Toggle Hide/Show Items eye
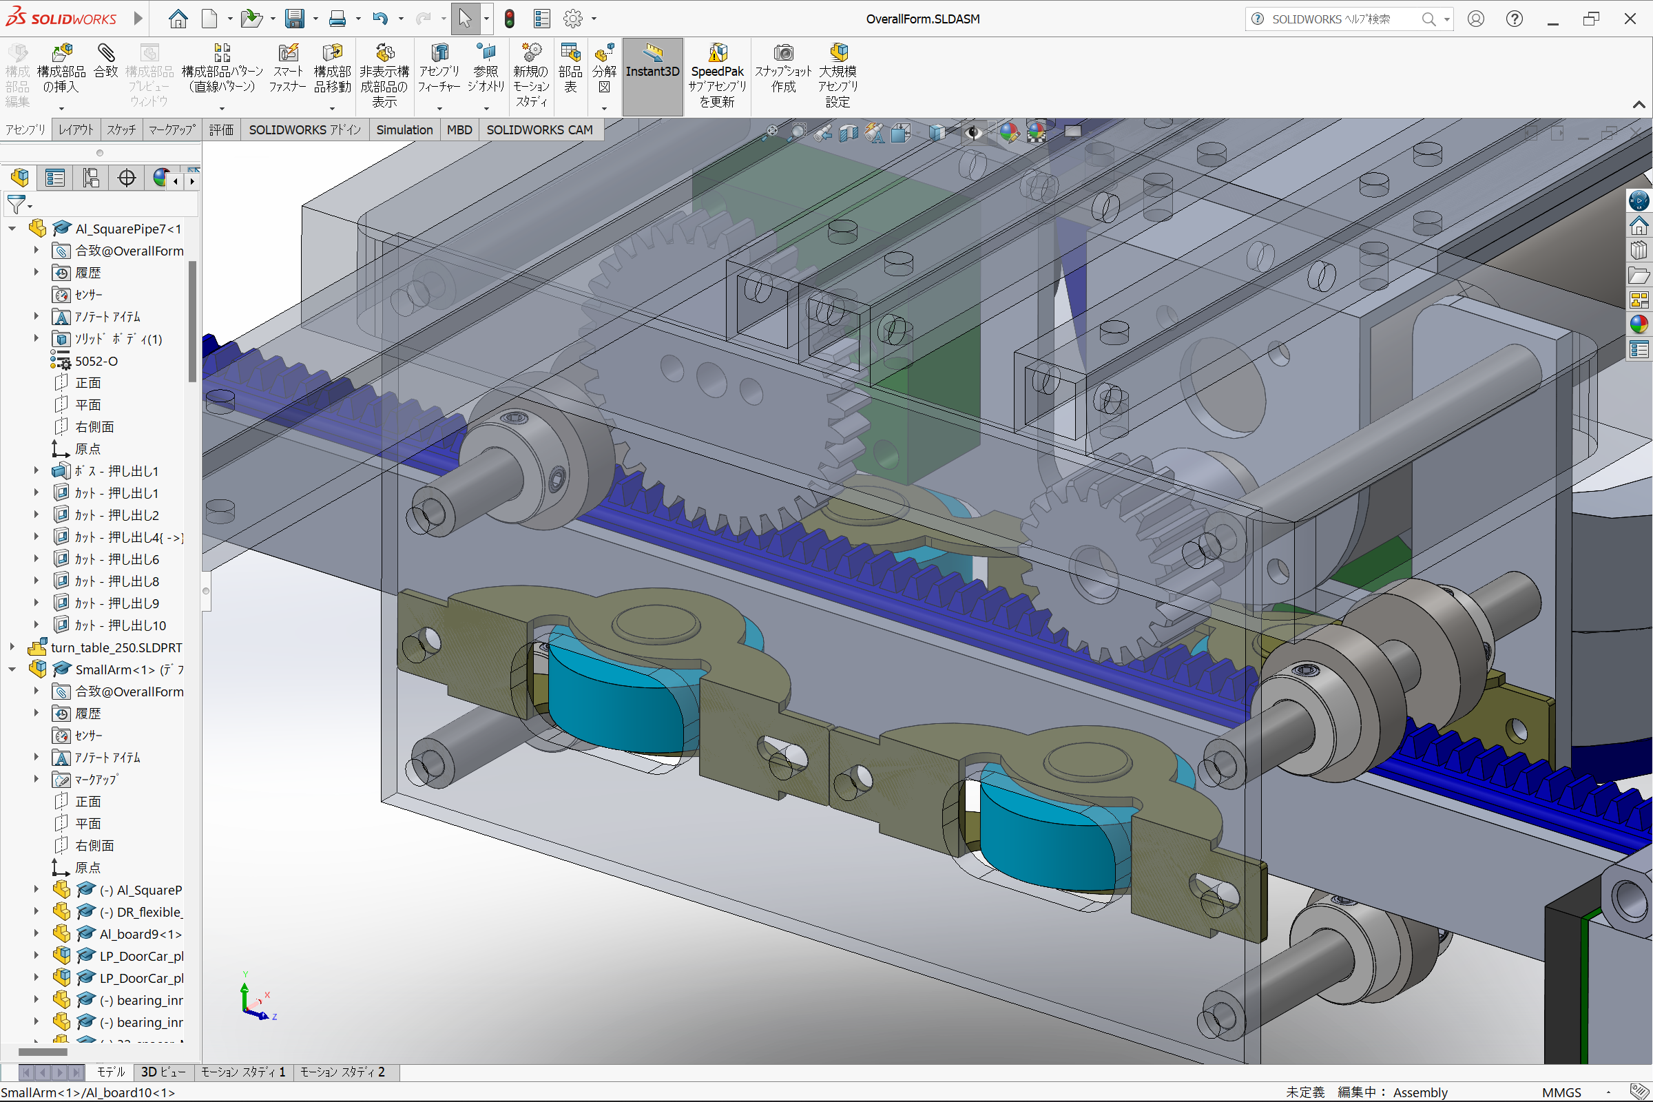Viewport: 1653px width, 1102px height. coord(973,132)
